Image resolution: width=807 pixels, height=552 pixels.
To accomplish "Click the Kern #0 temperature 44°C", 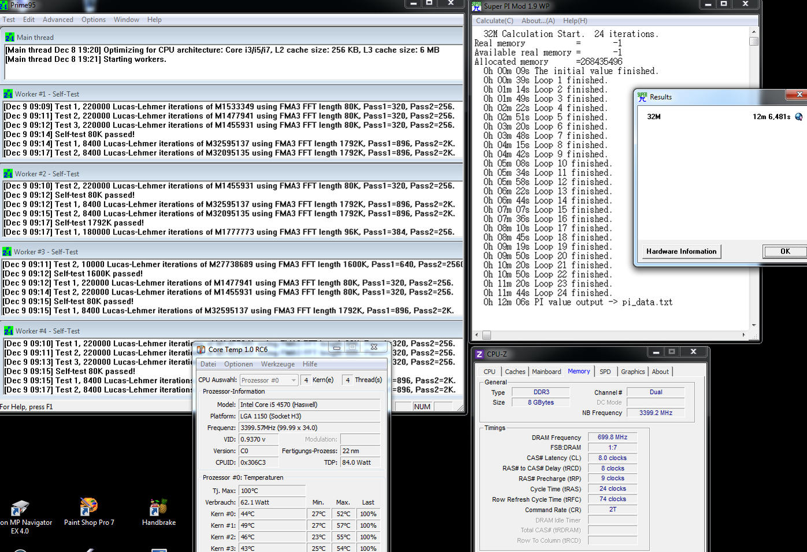I will point(272,514).
